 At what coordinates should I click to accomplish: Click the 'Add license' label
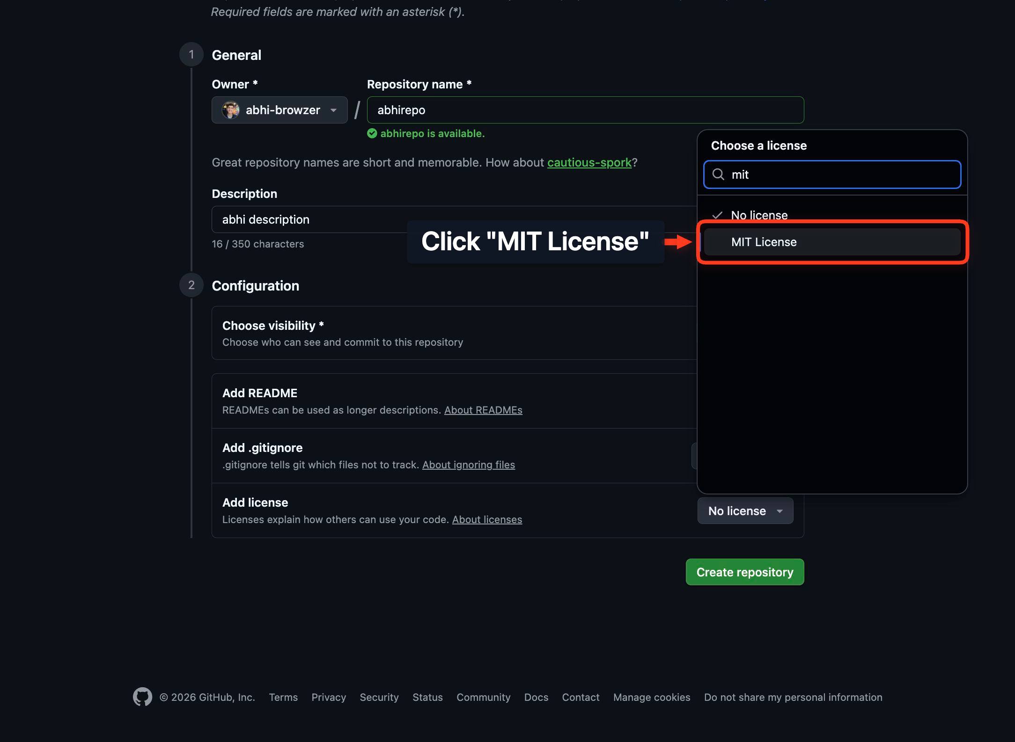tap(255, 502)
